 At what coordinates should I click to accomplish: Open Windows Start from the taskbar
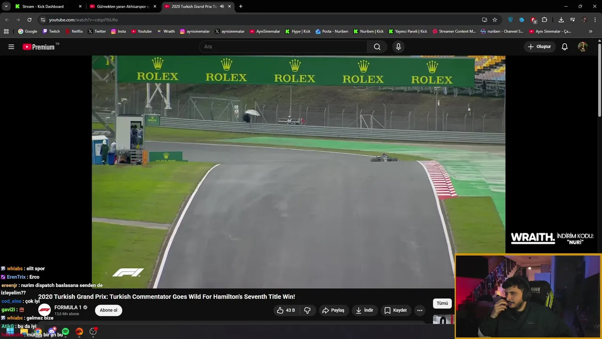(x=10, y=331)
